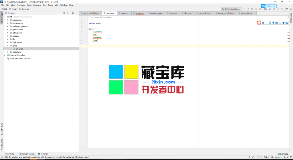Toggle the Database side tool window
Screen dimensions: 293x160
click(291, 18)
